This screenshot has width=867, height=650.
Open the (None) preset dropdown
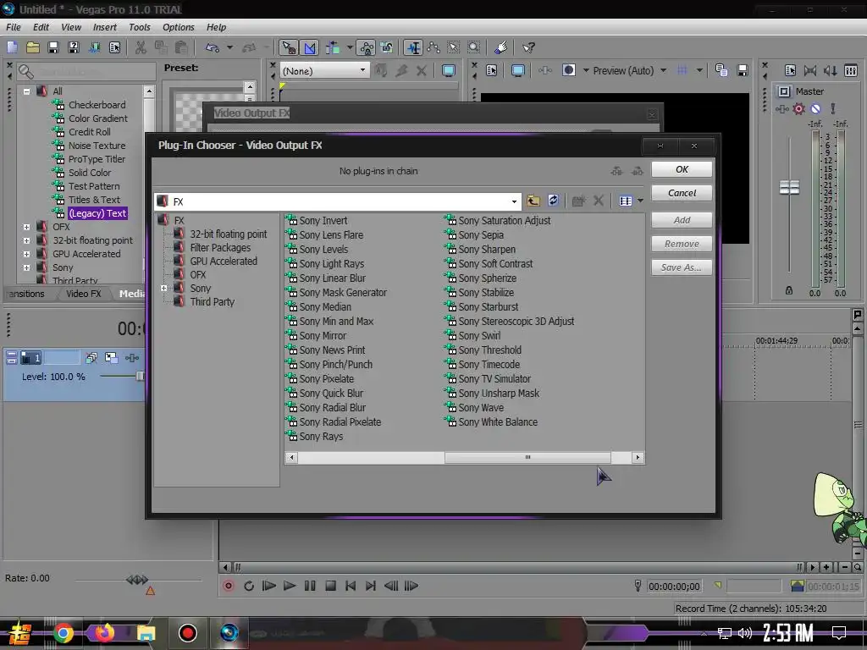click(x=362, y=70)
